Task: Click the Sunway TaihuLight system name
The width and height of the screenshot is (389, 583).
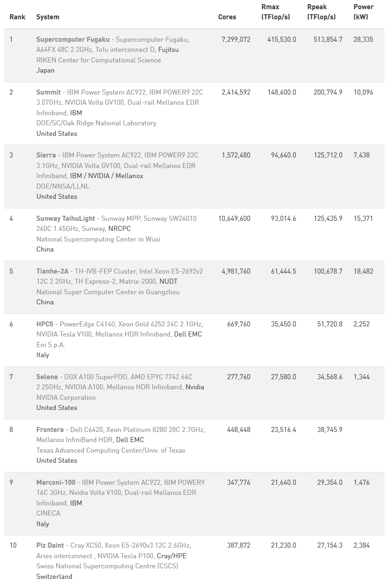Action: (x=66, y=219)
